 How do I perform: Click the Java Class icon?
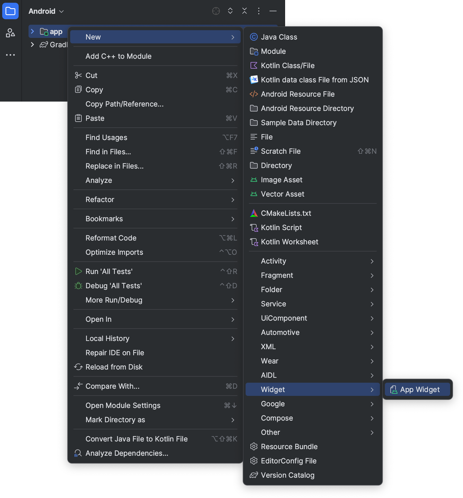click(254, 37)
